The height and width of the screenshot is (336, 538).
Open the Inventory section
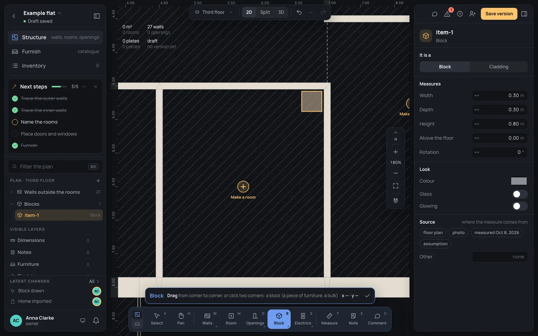[x=55, y=66]
